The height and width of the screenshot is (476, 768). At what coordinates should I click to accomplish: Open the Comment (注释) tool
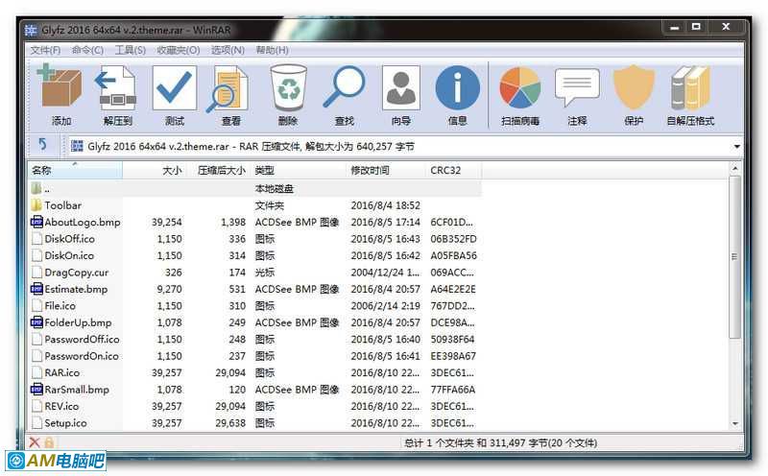tap(577, 87)
